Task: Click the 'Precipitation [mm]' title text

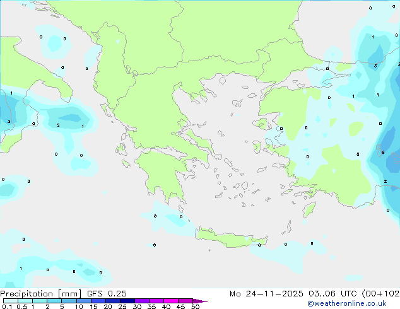Action: click(41, 294)
